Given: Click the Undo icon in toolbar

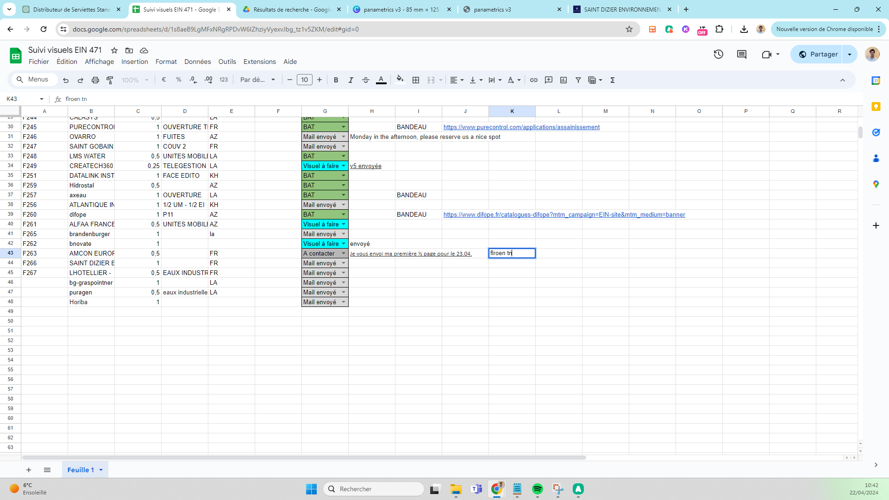Looking at the screenshot, I should [x=66, y=80].
